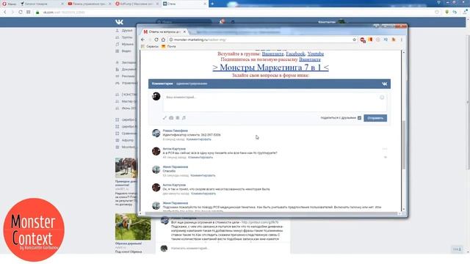Attach a video with the film icon
Screen dimensions: 470x264
[178, 118]
